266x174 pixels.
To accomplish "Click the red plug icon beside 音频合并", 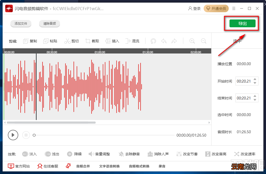I will coord(68,166).
